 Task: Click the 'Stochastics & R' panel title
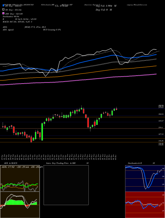[135, 163]
